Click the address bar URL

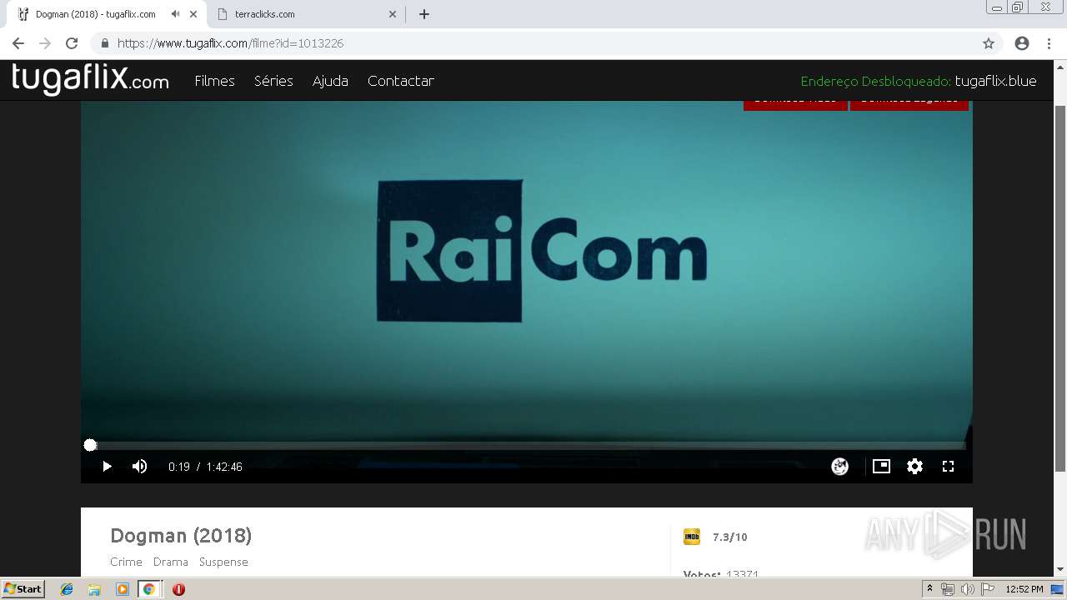(230, 43)
